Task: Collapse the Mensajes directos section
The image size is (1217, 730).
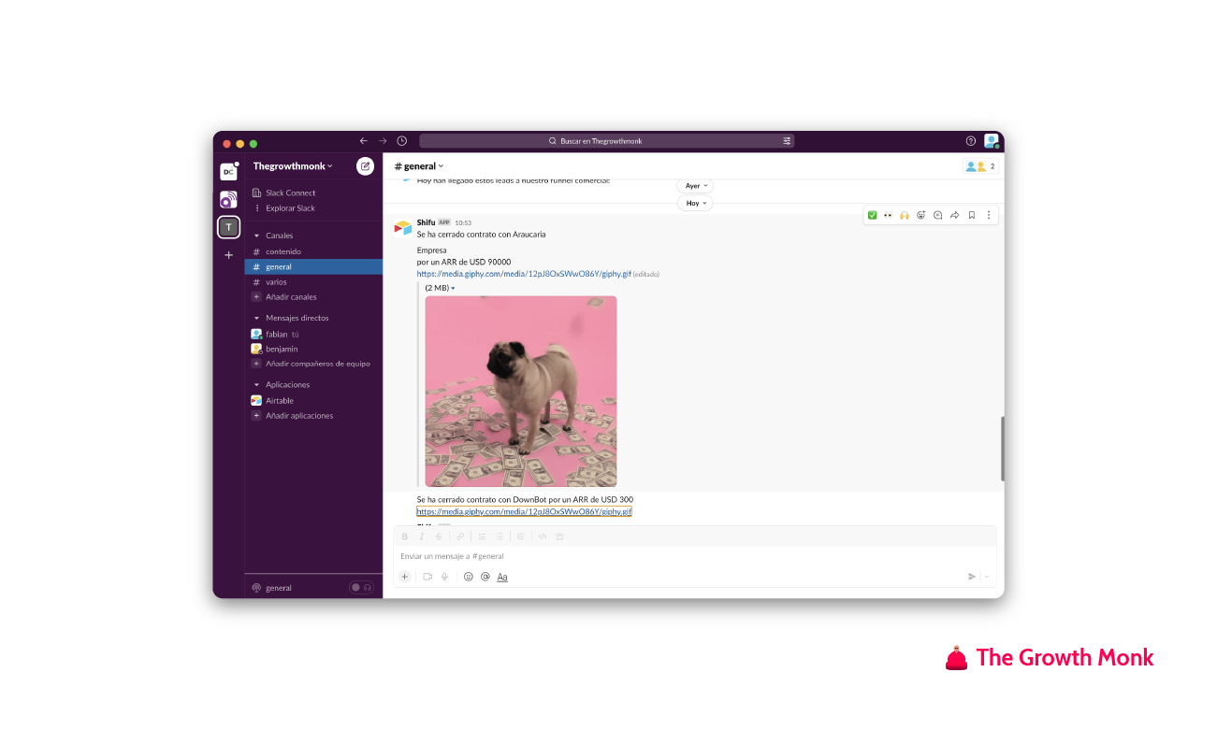Action: [257, 318]
